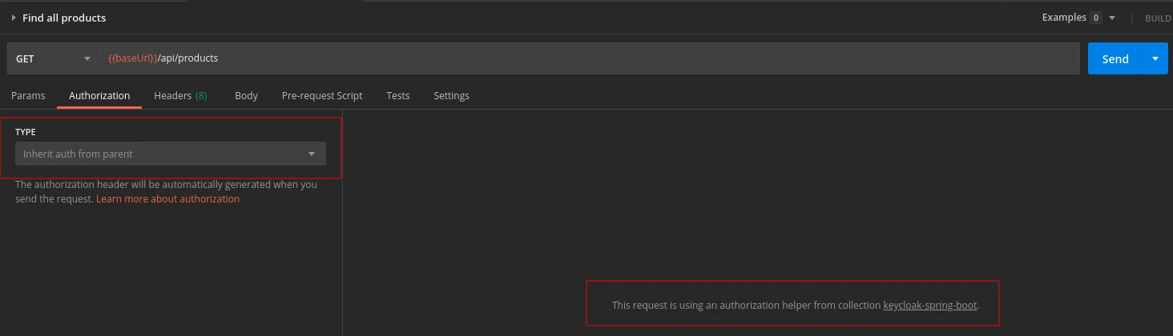The image size is (1173, 336).
Task: Go to the Body tab
Action: (246, 95)
